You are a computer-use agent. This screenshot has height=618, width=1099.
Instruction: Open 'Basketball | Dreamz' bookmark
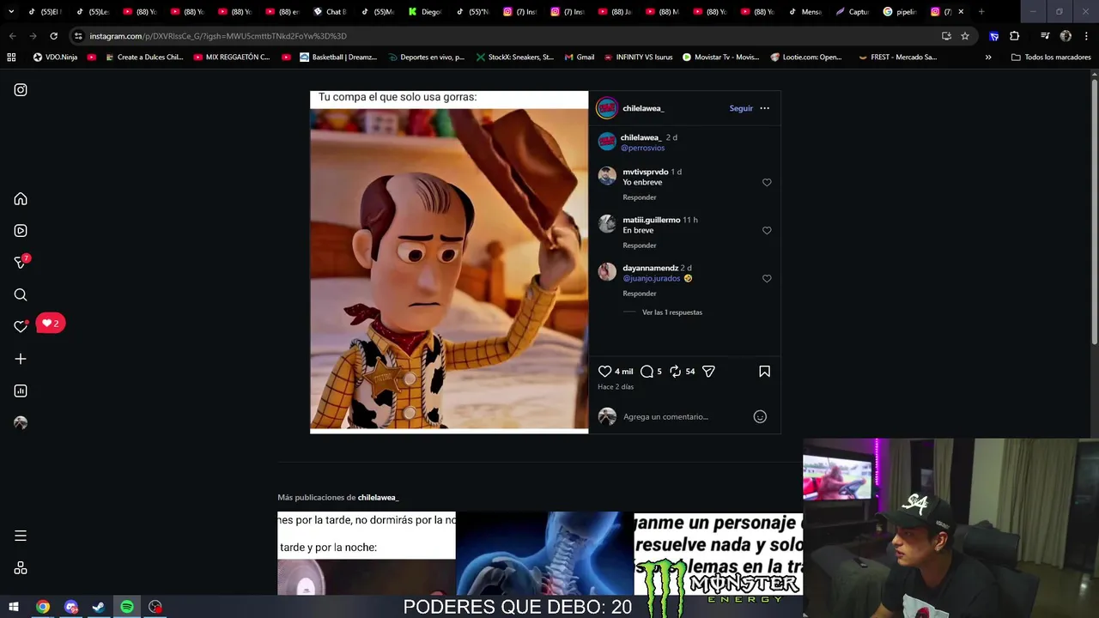[338, 58]
